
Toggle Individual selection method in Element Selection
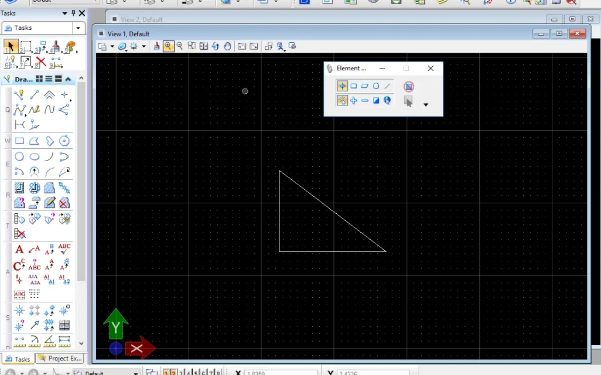tap(342, 86)
